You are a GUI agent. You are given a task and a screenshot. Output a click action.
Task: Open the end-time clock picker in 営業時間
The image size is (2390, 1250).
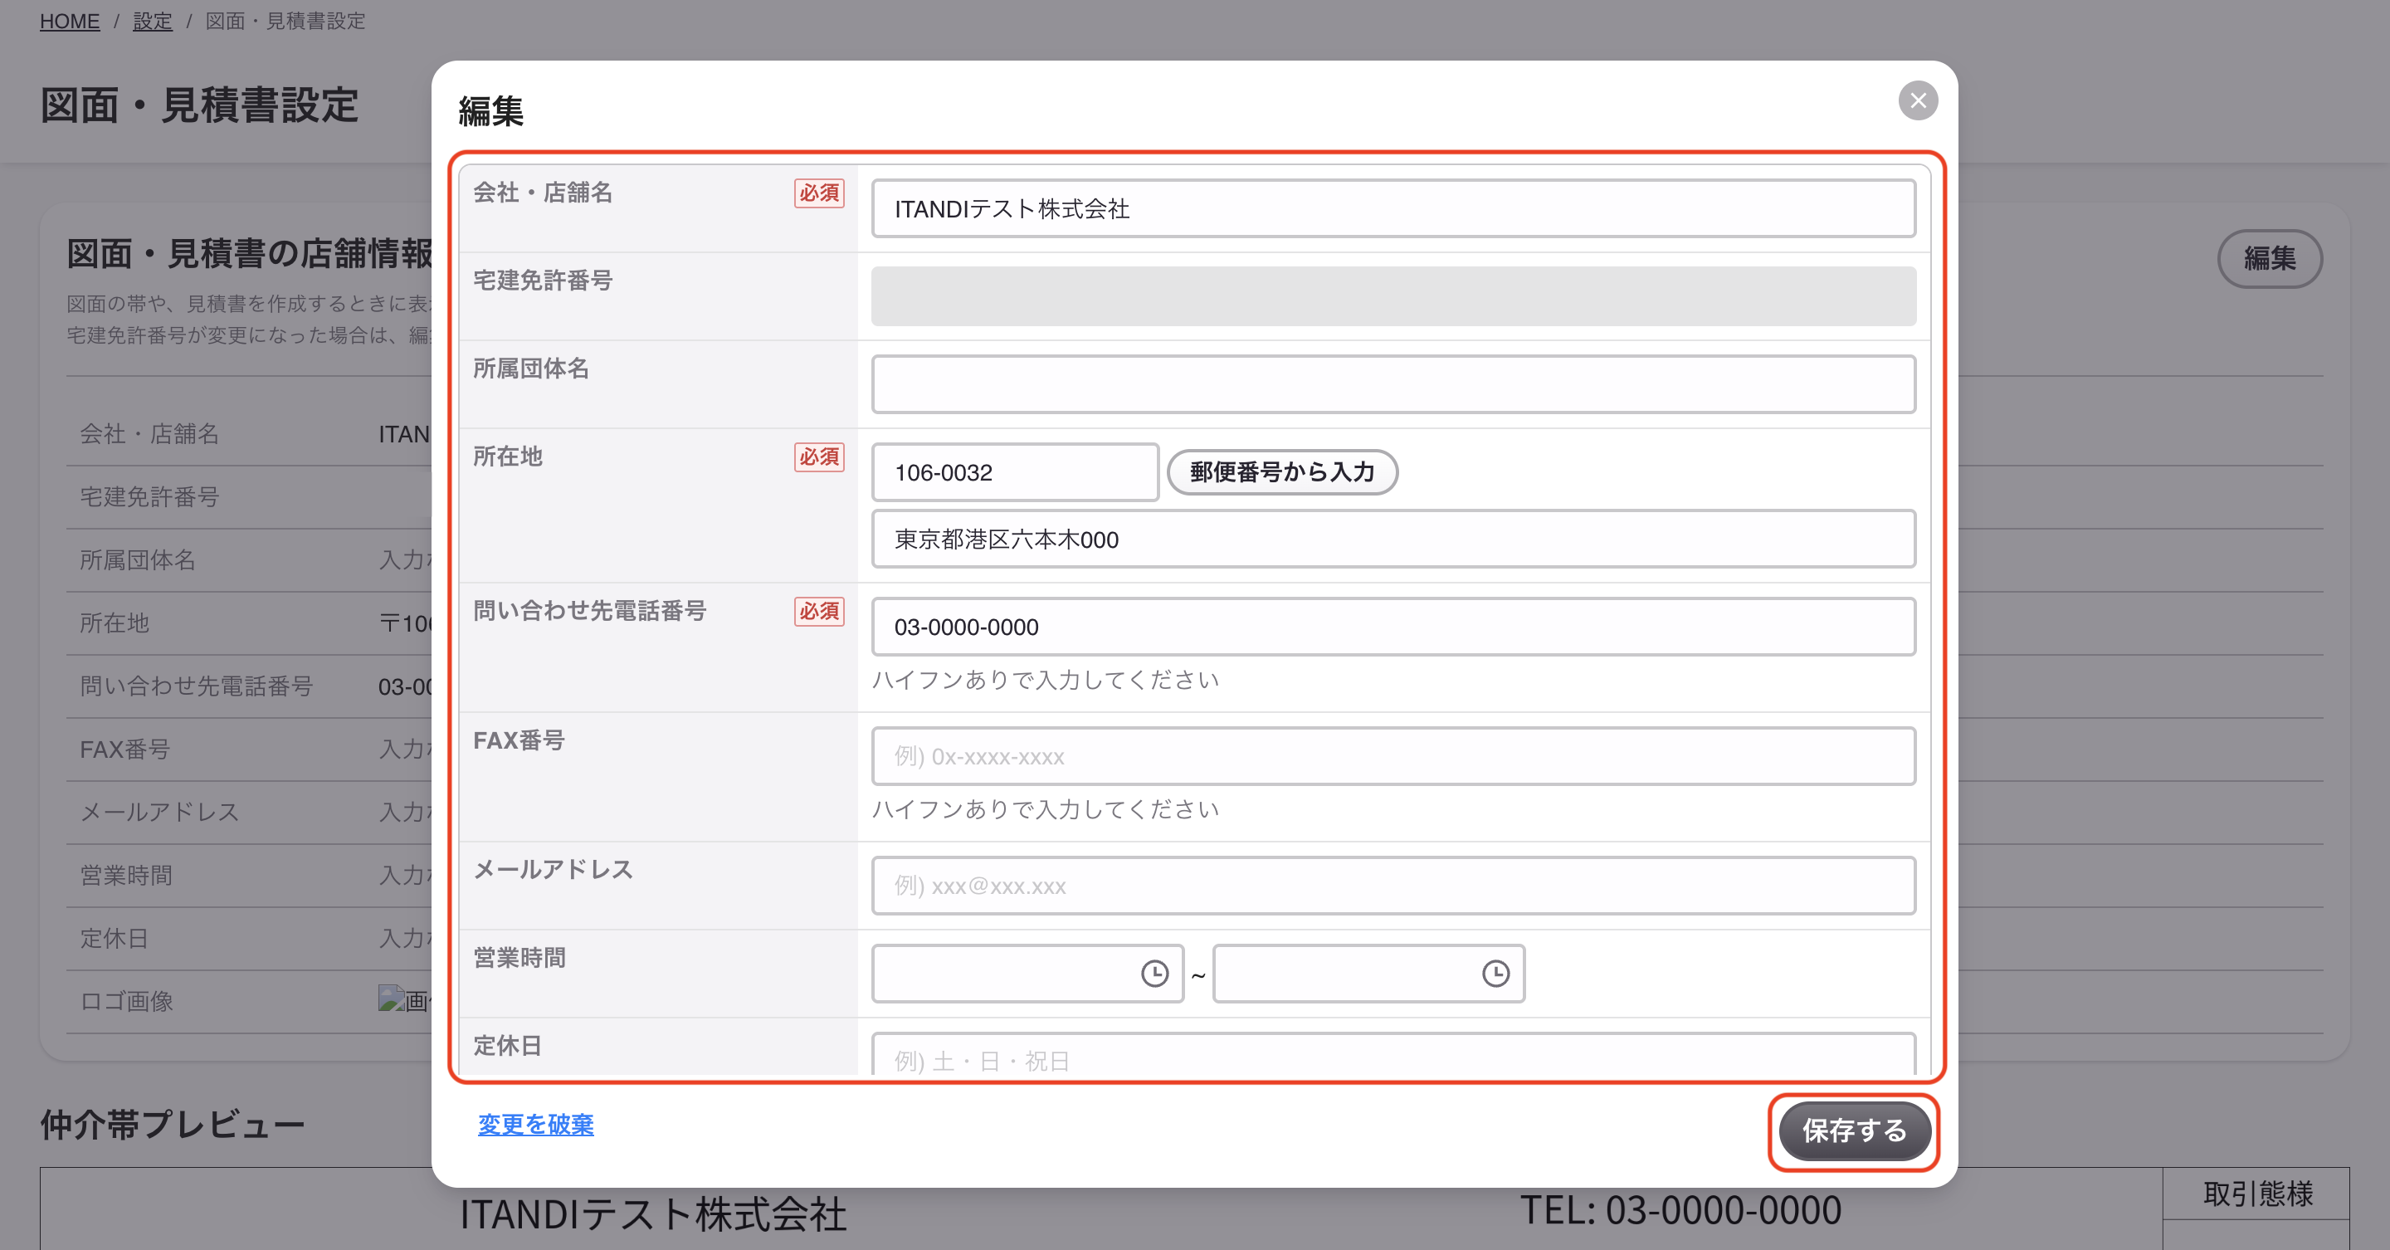(x=1495, y=974)
